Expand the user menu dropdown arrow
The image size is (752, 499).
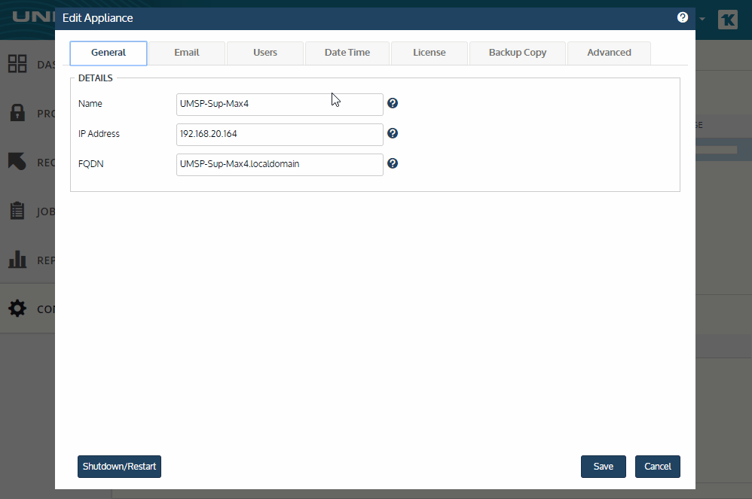click(x=702, y=19)
